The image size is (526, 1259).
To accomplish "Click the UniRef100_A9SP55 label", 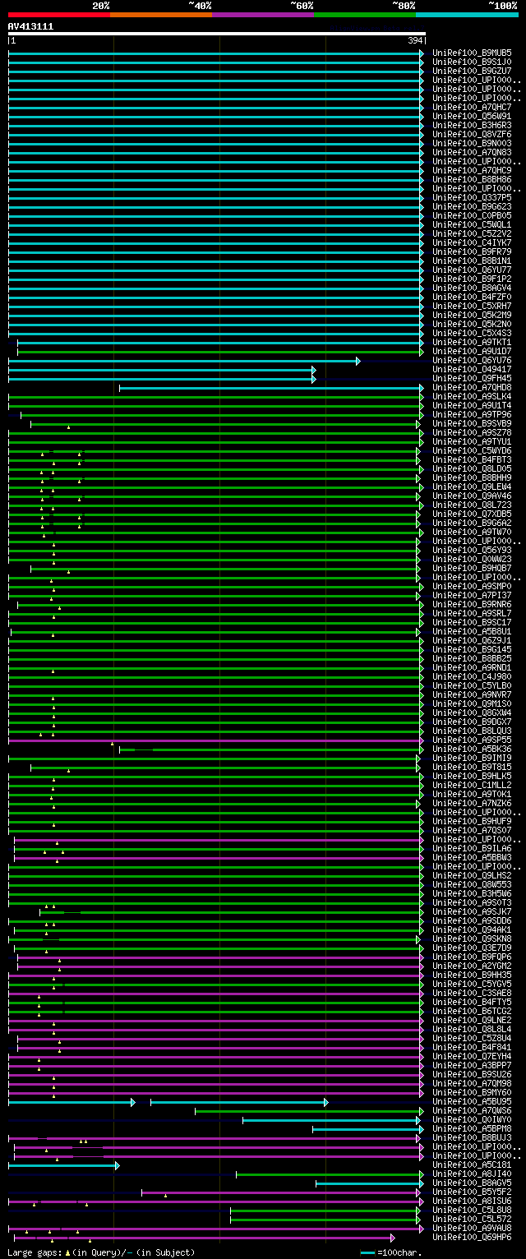I will click(x=472, y=740).
